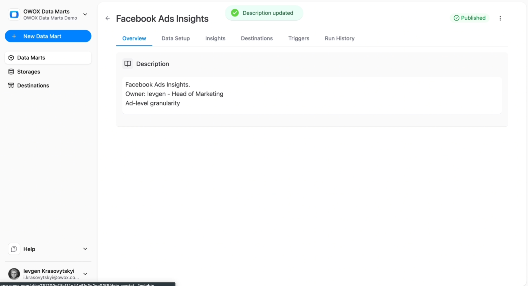The height and width of the screenshot is (286, 528).
Task: Click the plus icon in New Data Mart
Action: tap(14, 36)
